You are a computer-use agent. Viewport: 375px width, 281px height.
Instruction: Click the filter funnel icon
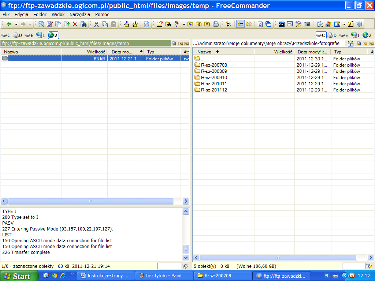[x=177, y=24]
